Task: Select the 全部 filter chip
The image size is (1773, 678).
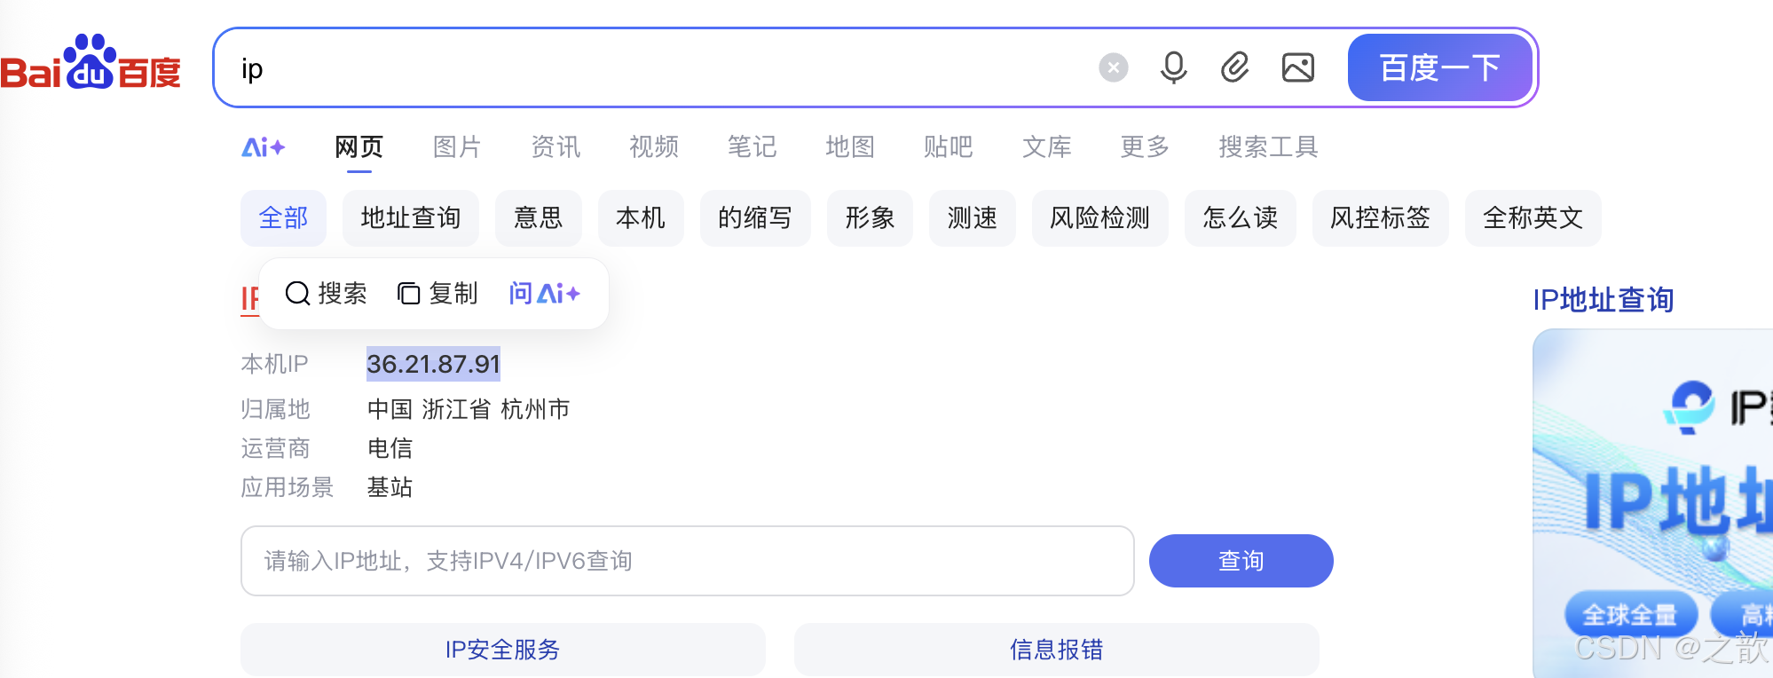Action: pyautogui.click(x=283, y=218)
